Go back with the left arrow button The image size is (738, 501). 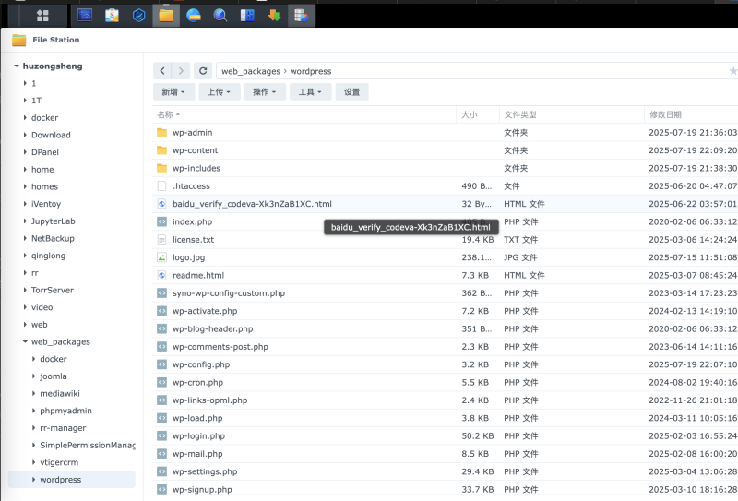(x=162, y=70)
